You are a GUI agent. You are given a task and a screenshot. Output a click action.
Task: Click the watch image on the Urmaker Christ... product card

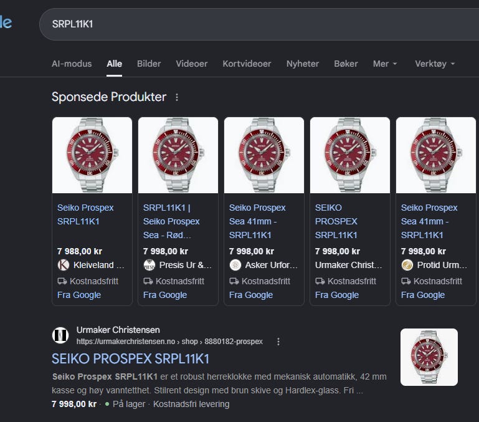pos(350,155)
